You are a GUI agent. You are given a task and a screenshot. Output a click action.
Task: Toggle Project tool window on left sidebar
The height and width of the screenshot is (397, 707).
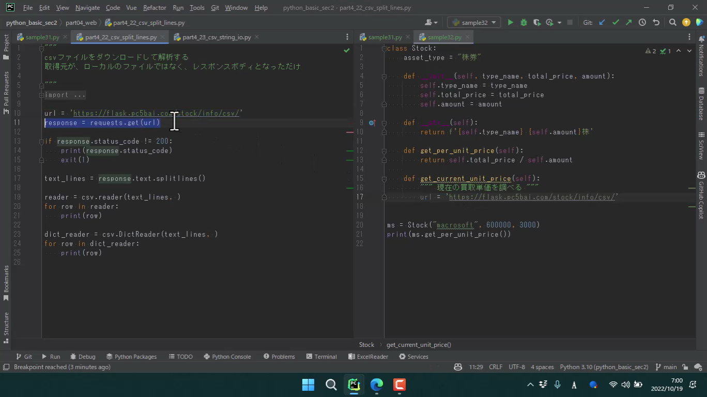click(x=6, y=47)
